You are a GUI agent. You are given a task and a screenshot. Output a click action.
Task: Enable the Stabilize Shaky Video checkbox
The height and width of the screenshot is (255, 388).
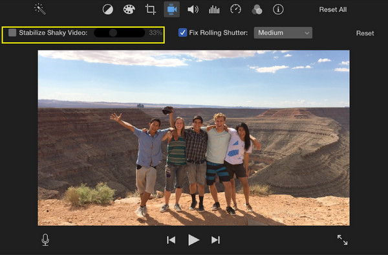coord(12,32)
